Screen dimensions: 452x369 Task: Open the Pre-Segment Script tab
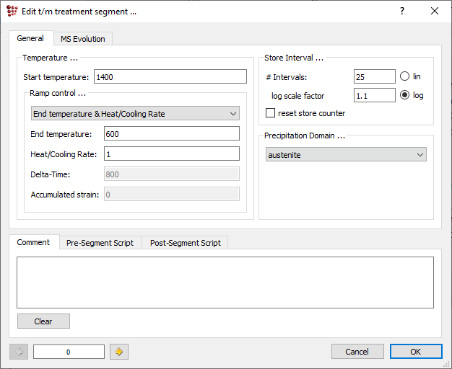[x=100, y=243]
